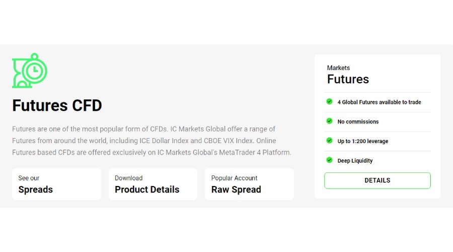
Task: Click the green Futures hourglass clock icon
Action: [30, 71]
